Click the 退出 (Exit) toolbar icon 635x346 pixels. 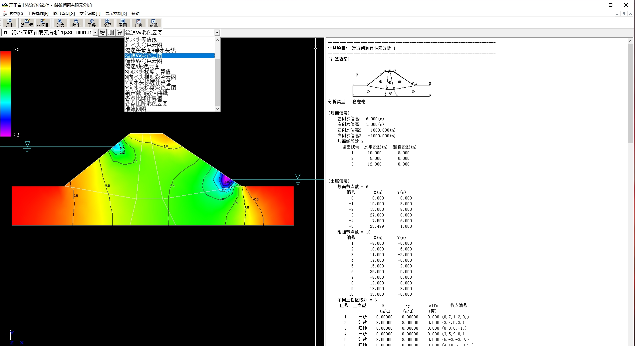click(x=9, y=23)
